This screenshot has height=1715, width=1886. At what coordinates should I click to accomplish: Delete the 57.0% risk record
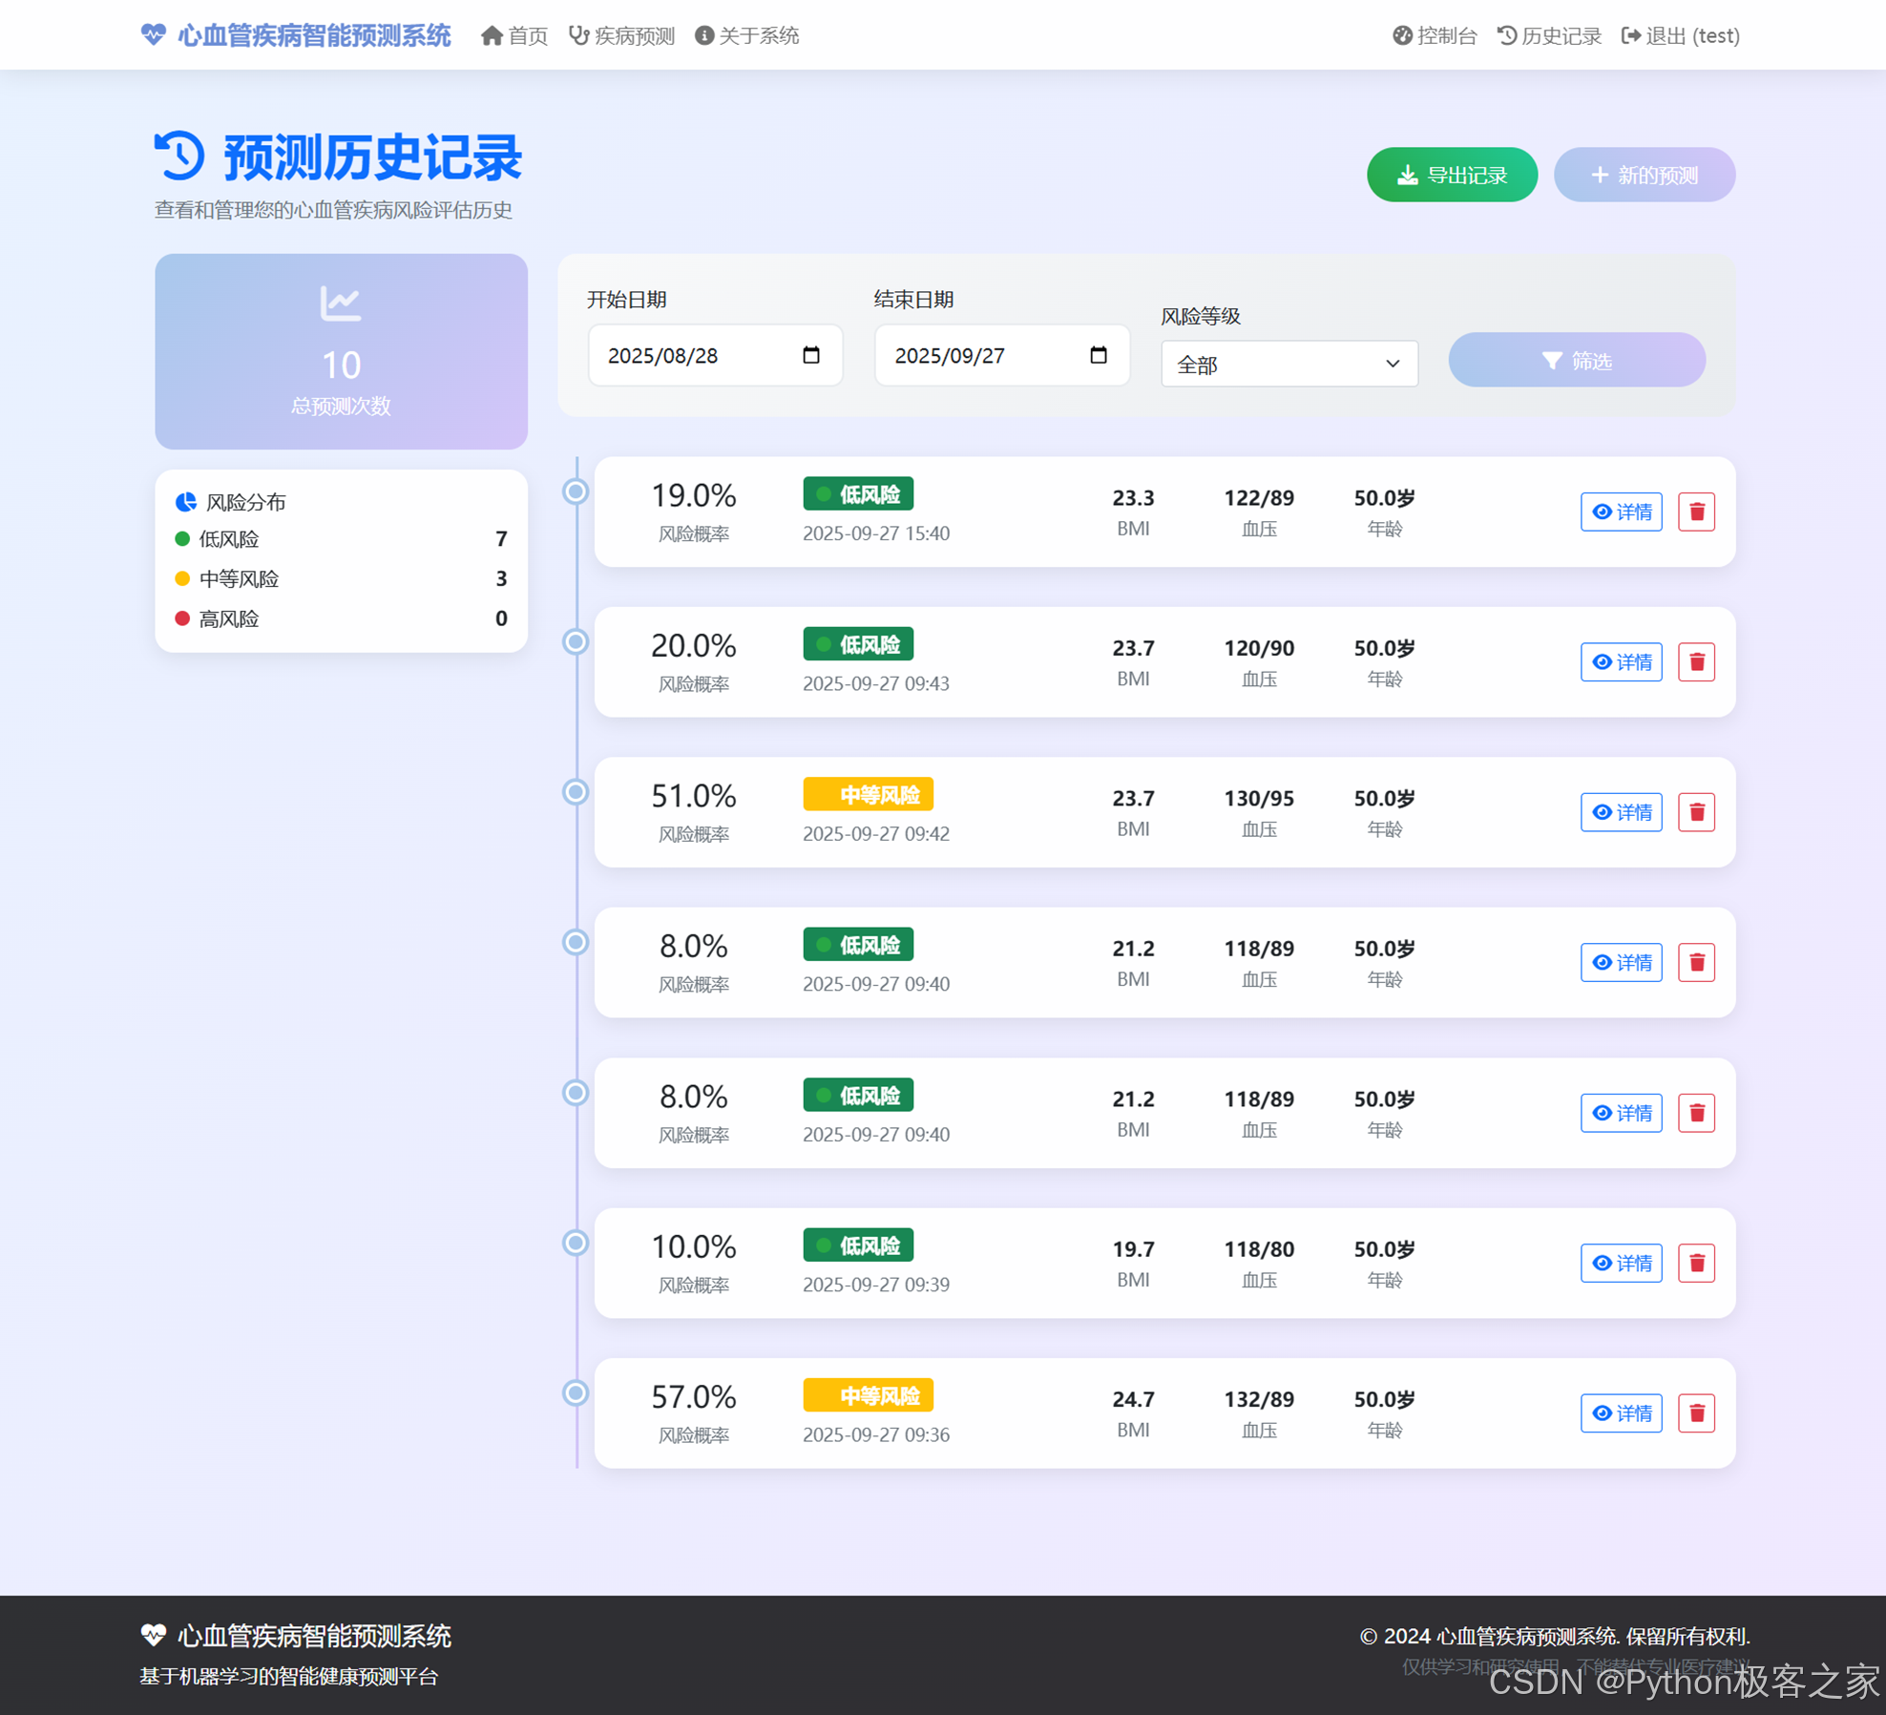tap(1696, 1413)
